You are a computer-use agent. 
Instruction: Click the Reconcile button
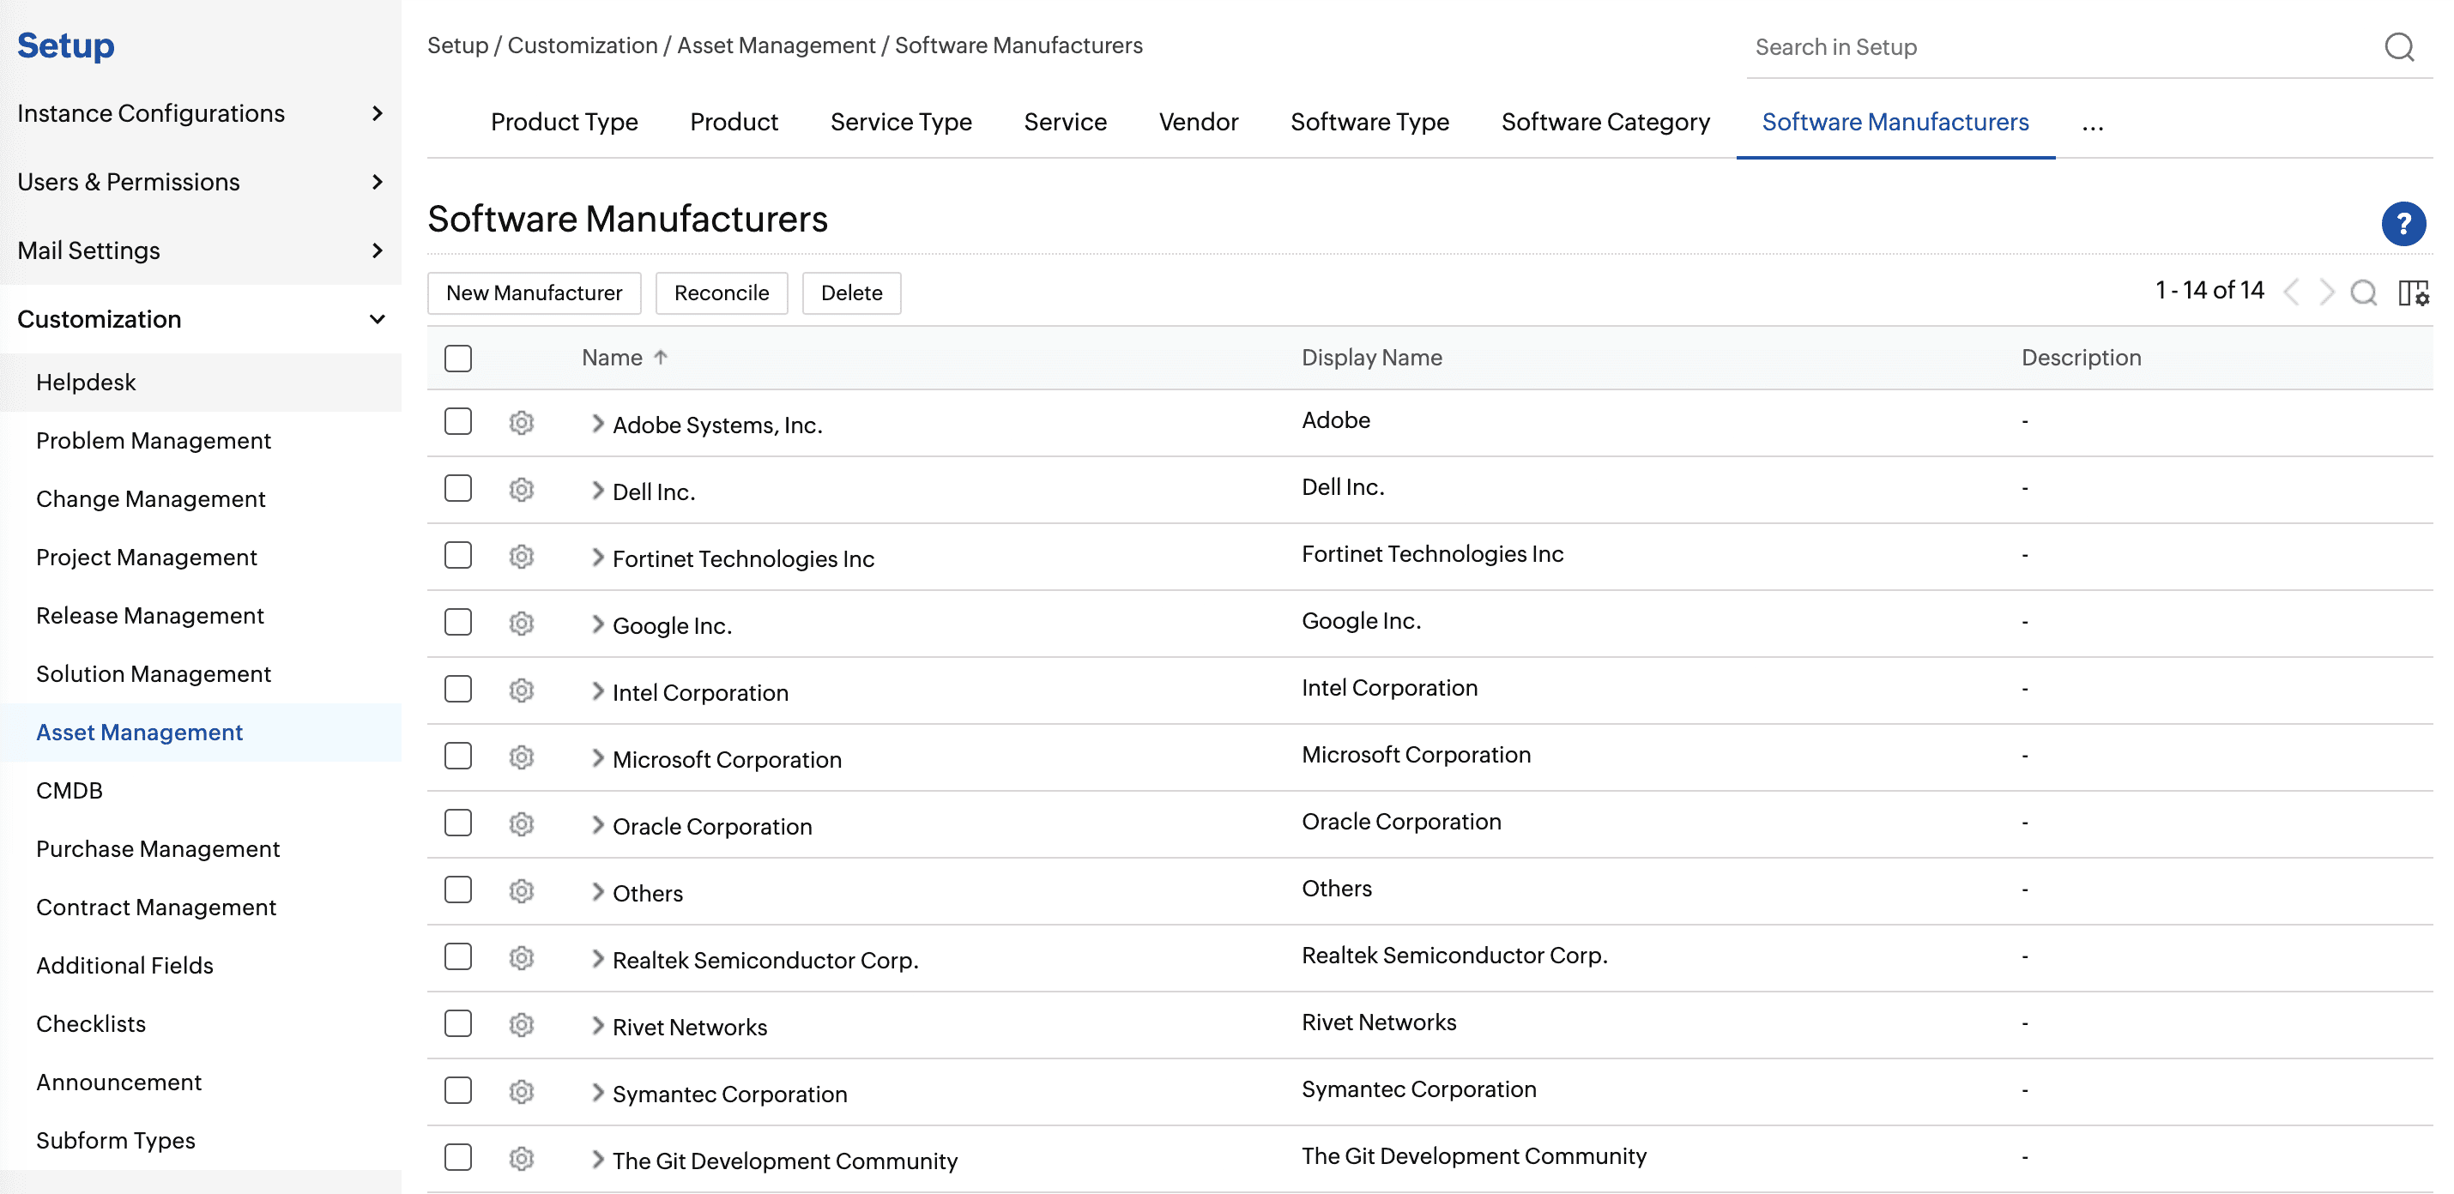tap(721, 292)
